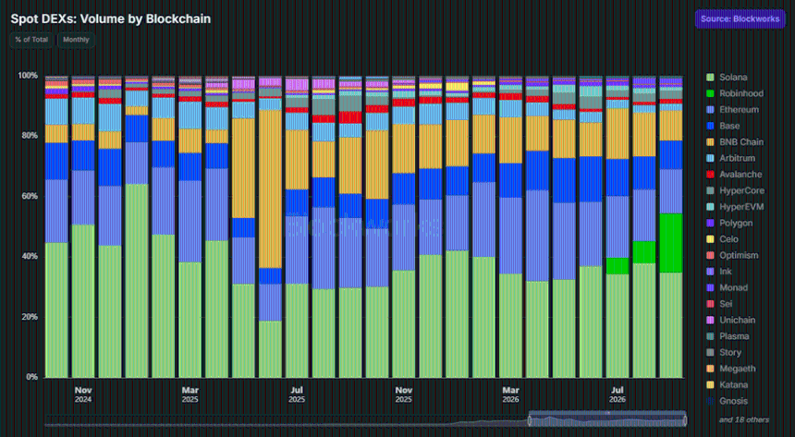Click the Nov 2024 stacked bar
Viewport: 795px width, 437px height.
83,226
